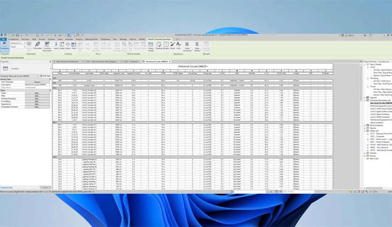The width and height of the screenshot is (392, 227).
Task: Click the Save icon in quick access toolbar
Action: [17, 35]
